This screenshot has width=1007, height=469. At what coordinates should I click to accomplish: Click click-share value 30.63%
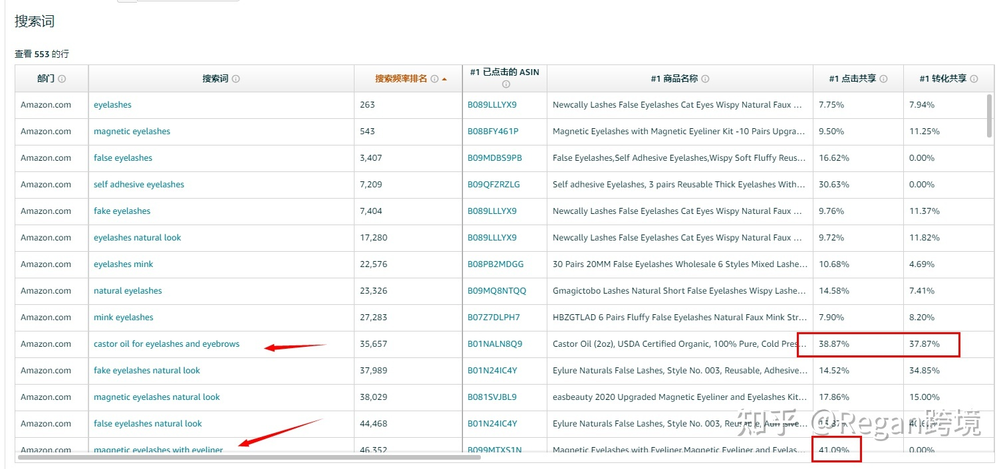click(x=834, y=185)
